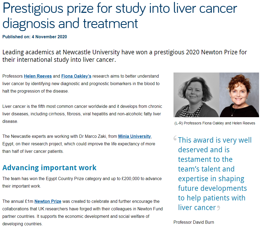This screenshot has width=262, height=232.
Task: Click paragraph about fifth most common cancer
Action: pyautogui.click(x=82, y=114)
